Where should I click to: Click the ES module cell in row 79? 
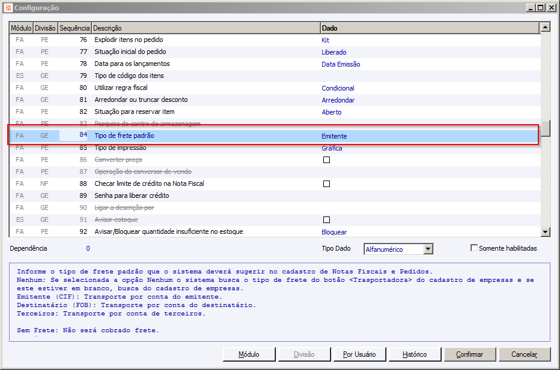[x=20, y=76]
